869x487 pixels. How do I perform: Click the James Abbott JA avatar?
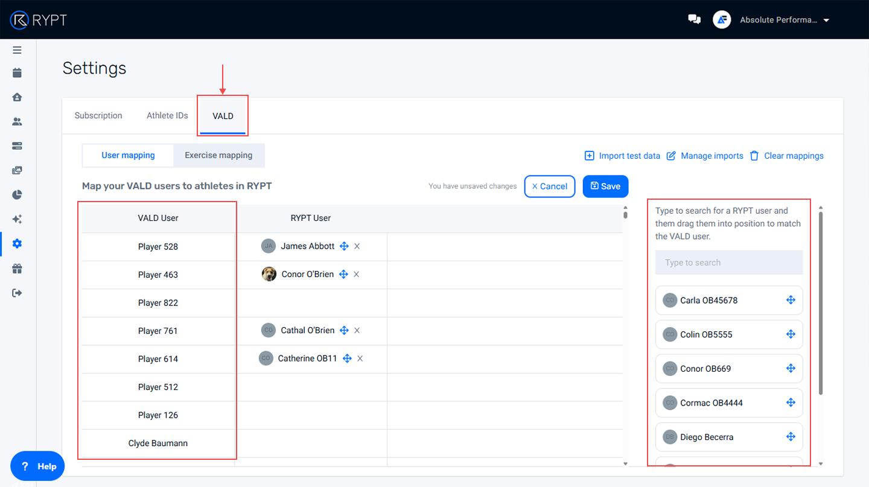click(x=269, y=246)
